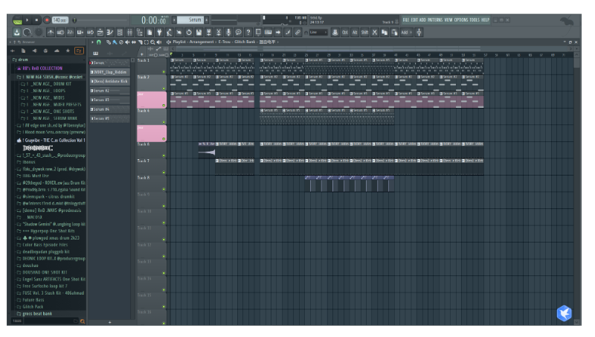Image resolution: width=595 pixels, height=337 pixels.
Task: Click browser speaker audio icon
Action: [34, 51]
